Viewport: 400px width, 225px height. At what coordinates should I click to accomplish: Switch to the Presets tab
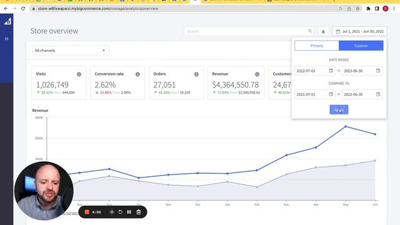(x=317, y=46)
